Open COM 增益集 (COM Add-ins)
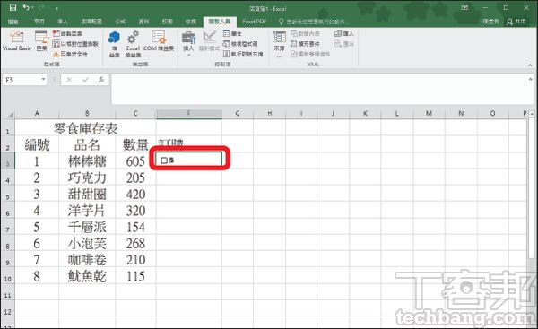 coord(159,41)
